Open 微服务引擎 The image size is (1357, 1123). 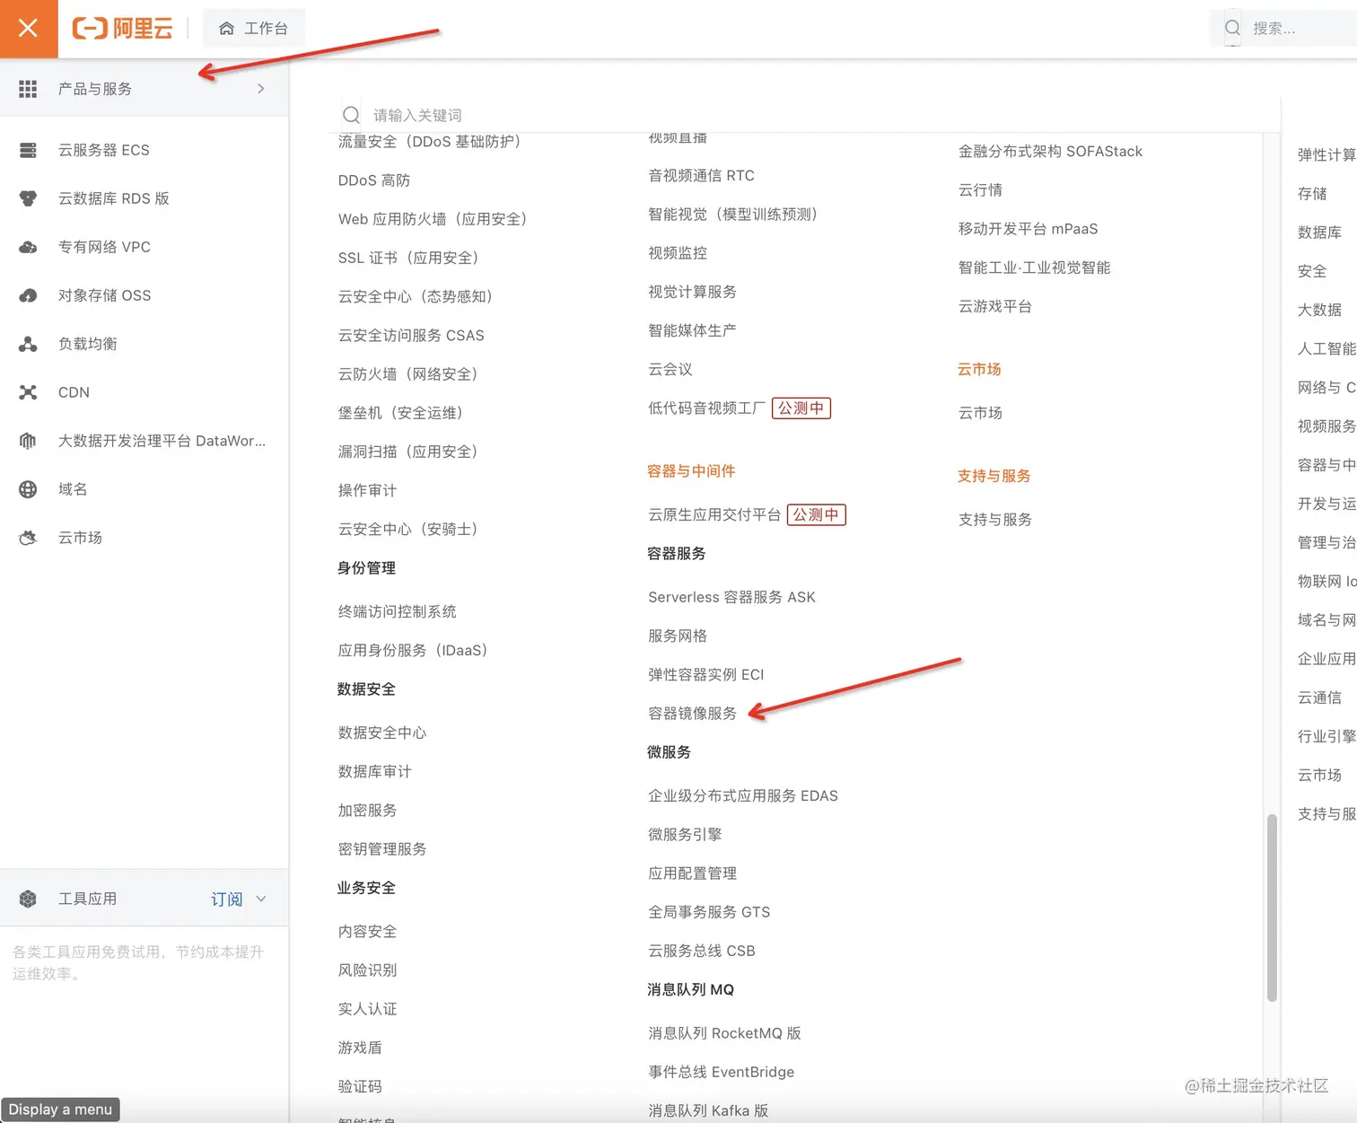pyautogui.click(x=685, y=835)
